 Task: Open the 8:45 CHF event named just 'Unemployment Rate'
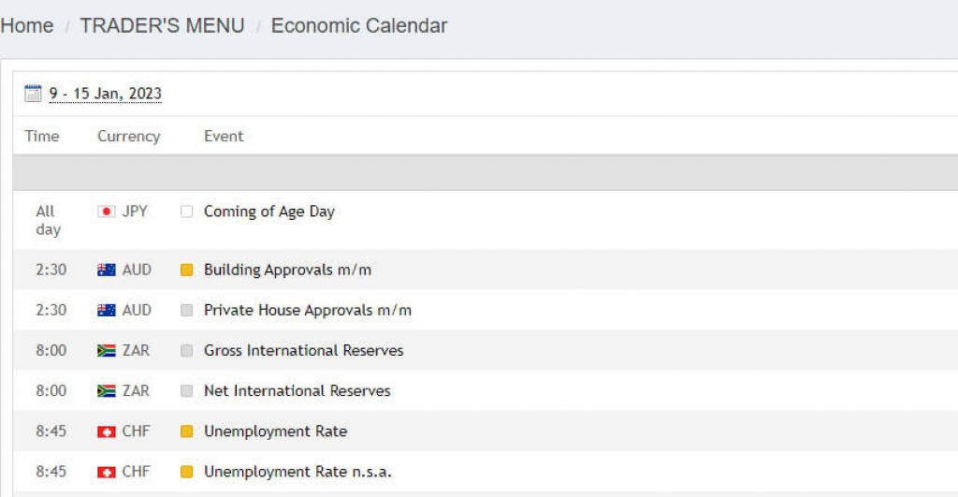pyautogui.click(x=276, y=431)
